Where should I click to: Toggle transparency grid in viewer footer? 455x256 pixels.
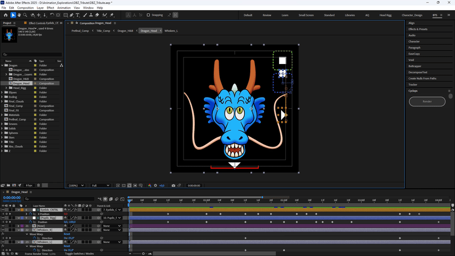124,186
